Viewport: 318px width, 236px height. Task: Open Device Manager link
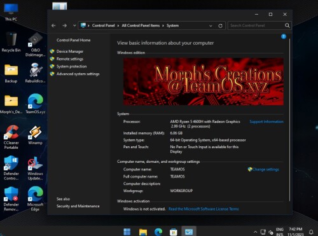click(70, 52)
